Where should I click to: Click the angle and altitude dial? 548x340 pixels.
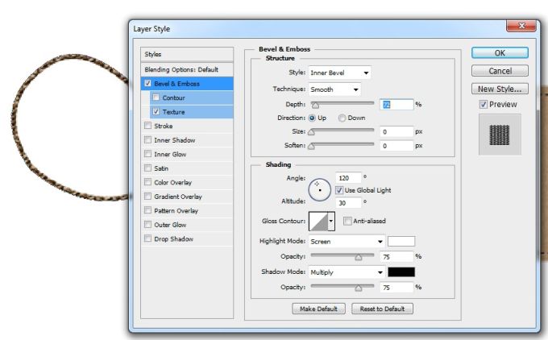click(319, 190)
